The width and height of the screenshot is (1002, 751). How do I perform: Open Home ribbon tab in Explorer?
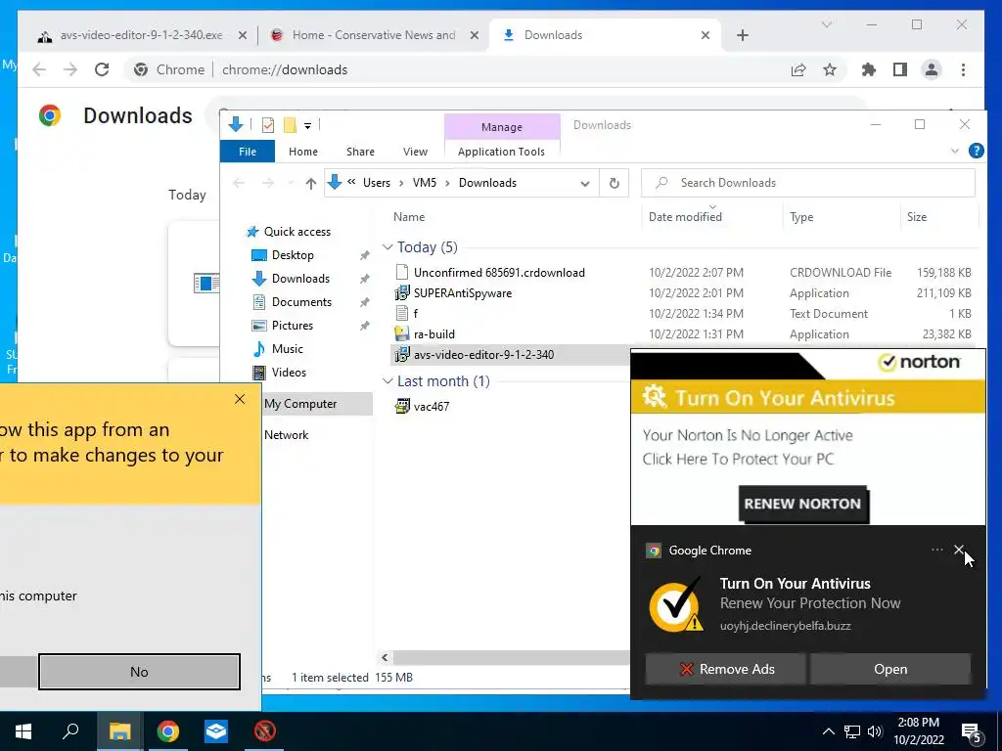point(303,152)
